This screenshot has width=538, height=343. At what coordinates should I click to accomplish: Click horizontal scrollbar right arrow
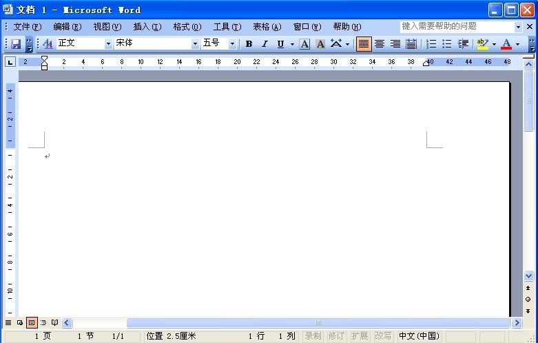(517, 323)
